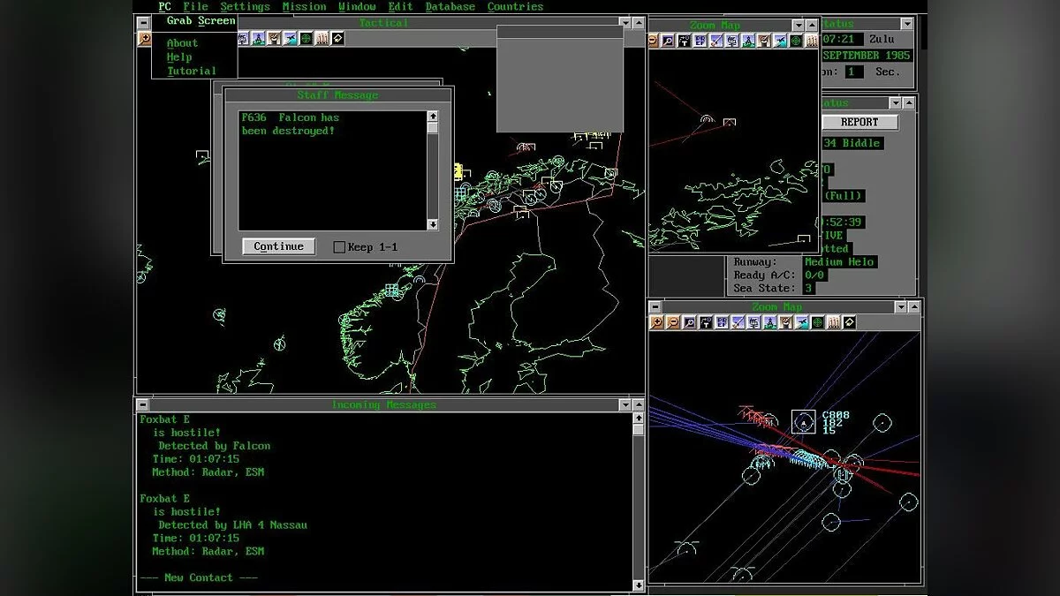Screen dimensions: 1060x596
Task: Choose About from the PC menu
Action: point(182,42)
